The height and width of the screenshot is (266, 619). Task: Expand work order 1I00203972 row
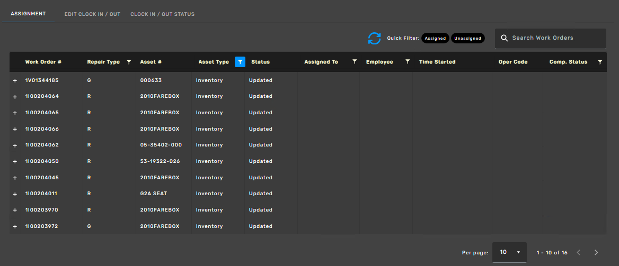coord(15,226)
